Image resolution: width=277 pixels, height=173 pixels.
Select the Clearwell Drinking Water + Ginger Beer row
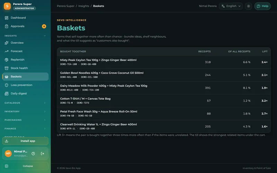[164, 127]
